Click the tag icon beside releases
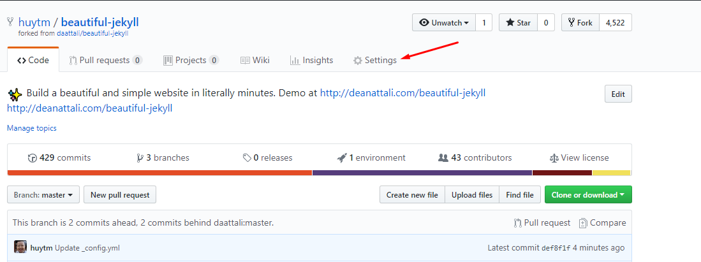 [247, 158]
